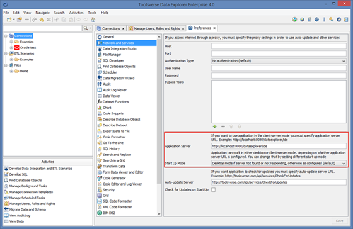Click the Bypass Hosts list box
353x229 pixels.
pyautogui.click(x=279, y=101)
